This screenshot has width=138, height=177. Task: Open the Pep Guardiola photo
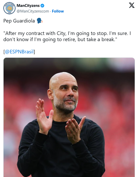click(x=69, y=117)
